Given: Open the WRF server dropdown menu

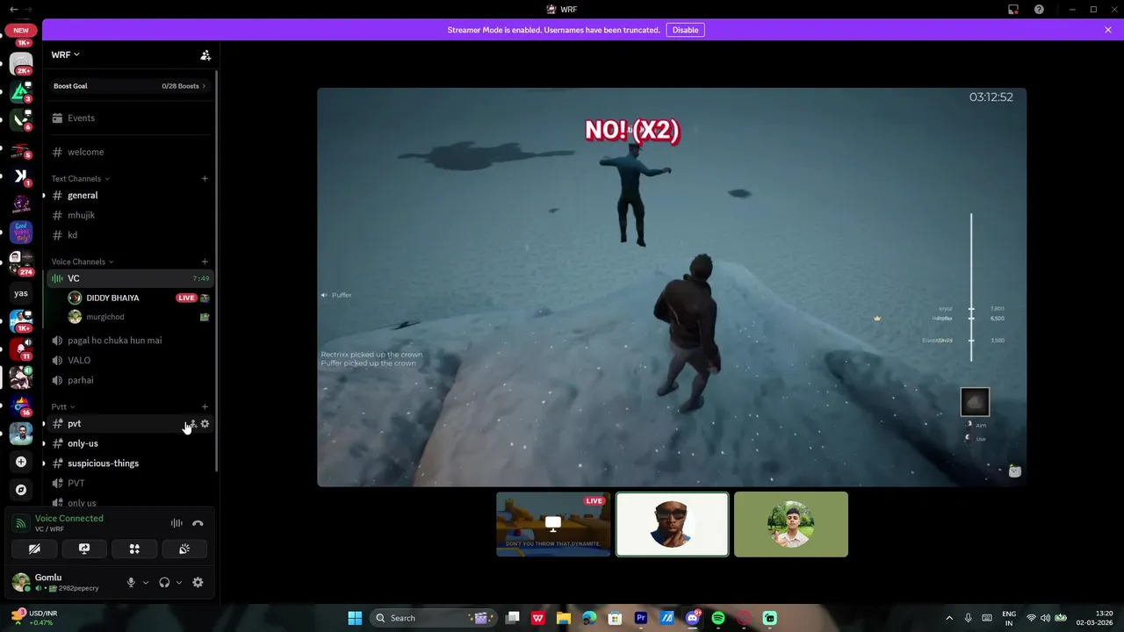Looking at the screenshot, I should coord(66,54).
